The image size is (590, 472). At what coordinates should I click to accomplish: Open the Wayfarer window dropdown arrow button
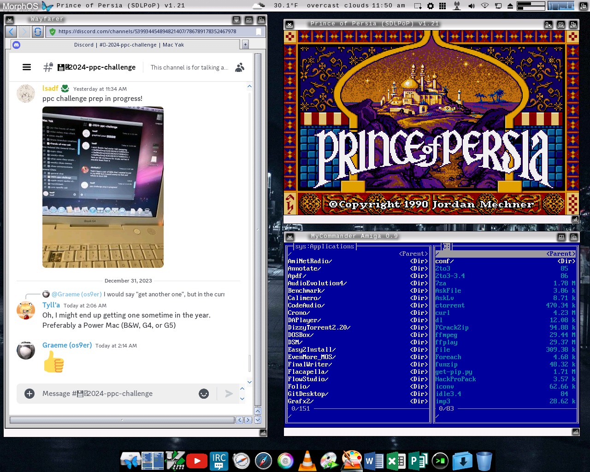pos(236,20)
